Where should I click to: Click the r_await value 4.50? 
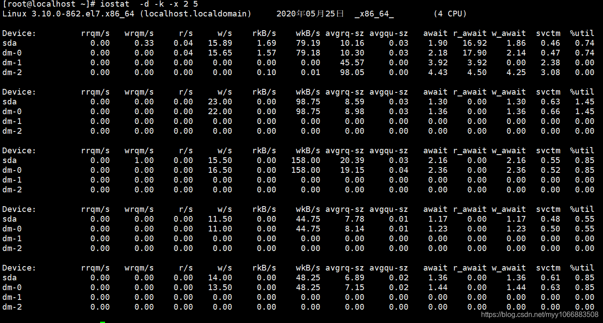coord(477,72)
